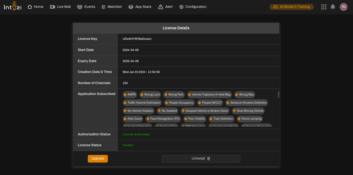
Task: Select the ANPR application chip
Action: (x=130, y=95)
